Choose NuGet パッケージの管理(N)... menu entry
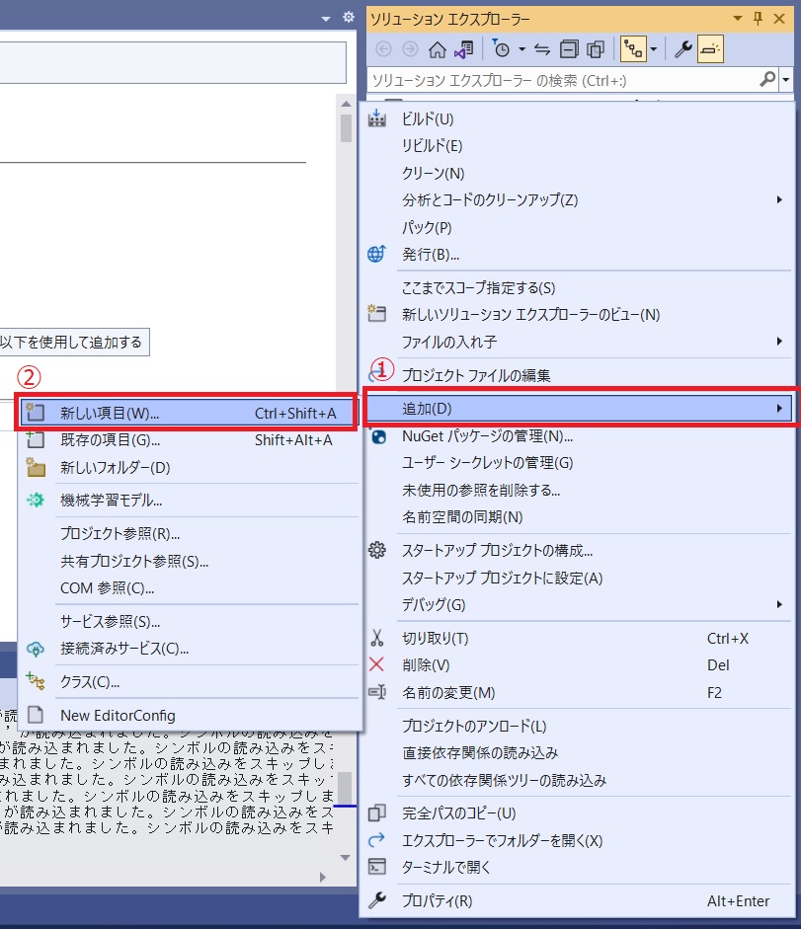This screenshot has height=929, width=801. (487, 436)
